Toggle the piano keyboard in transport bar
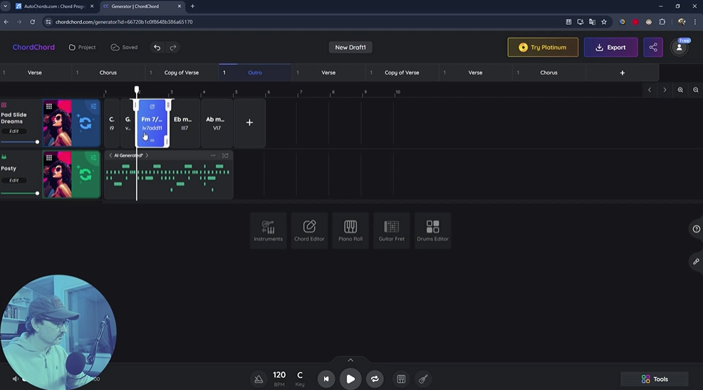 (x=401, y=379)
